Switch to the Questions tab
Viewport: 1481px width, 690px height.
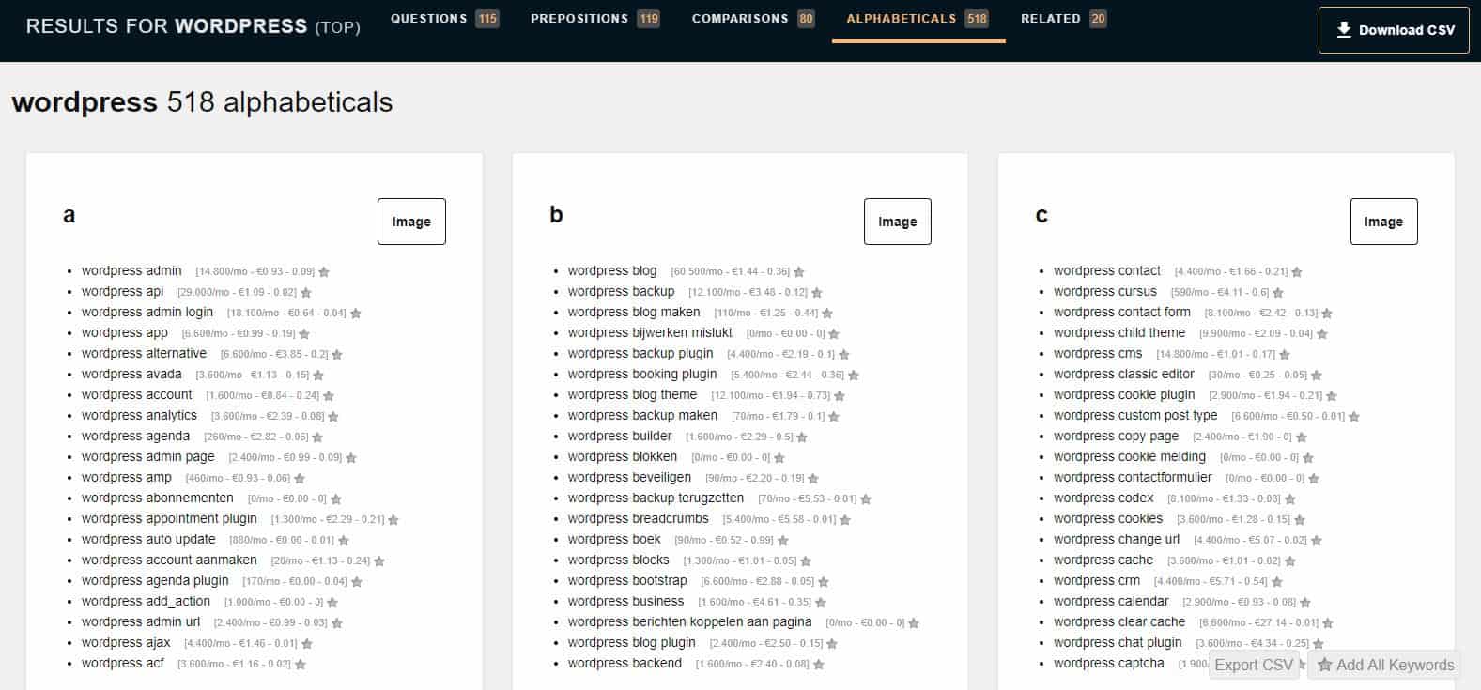point(444,19)
